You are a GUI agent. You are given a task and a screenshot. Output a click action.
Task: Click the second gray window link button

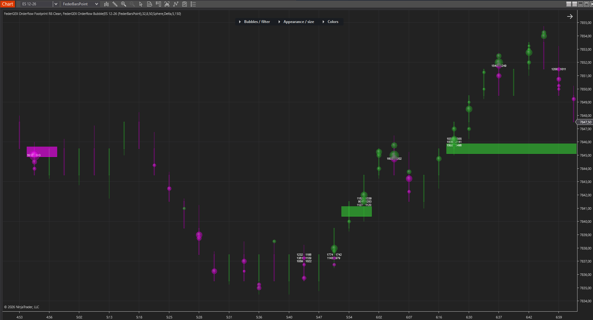pyautogui.click(x=575, y=4)
